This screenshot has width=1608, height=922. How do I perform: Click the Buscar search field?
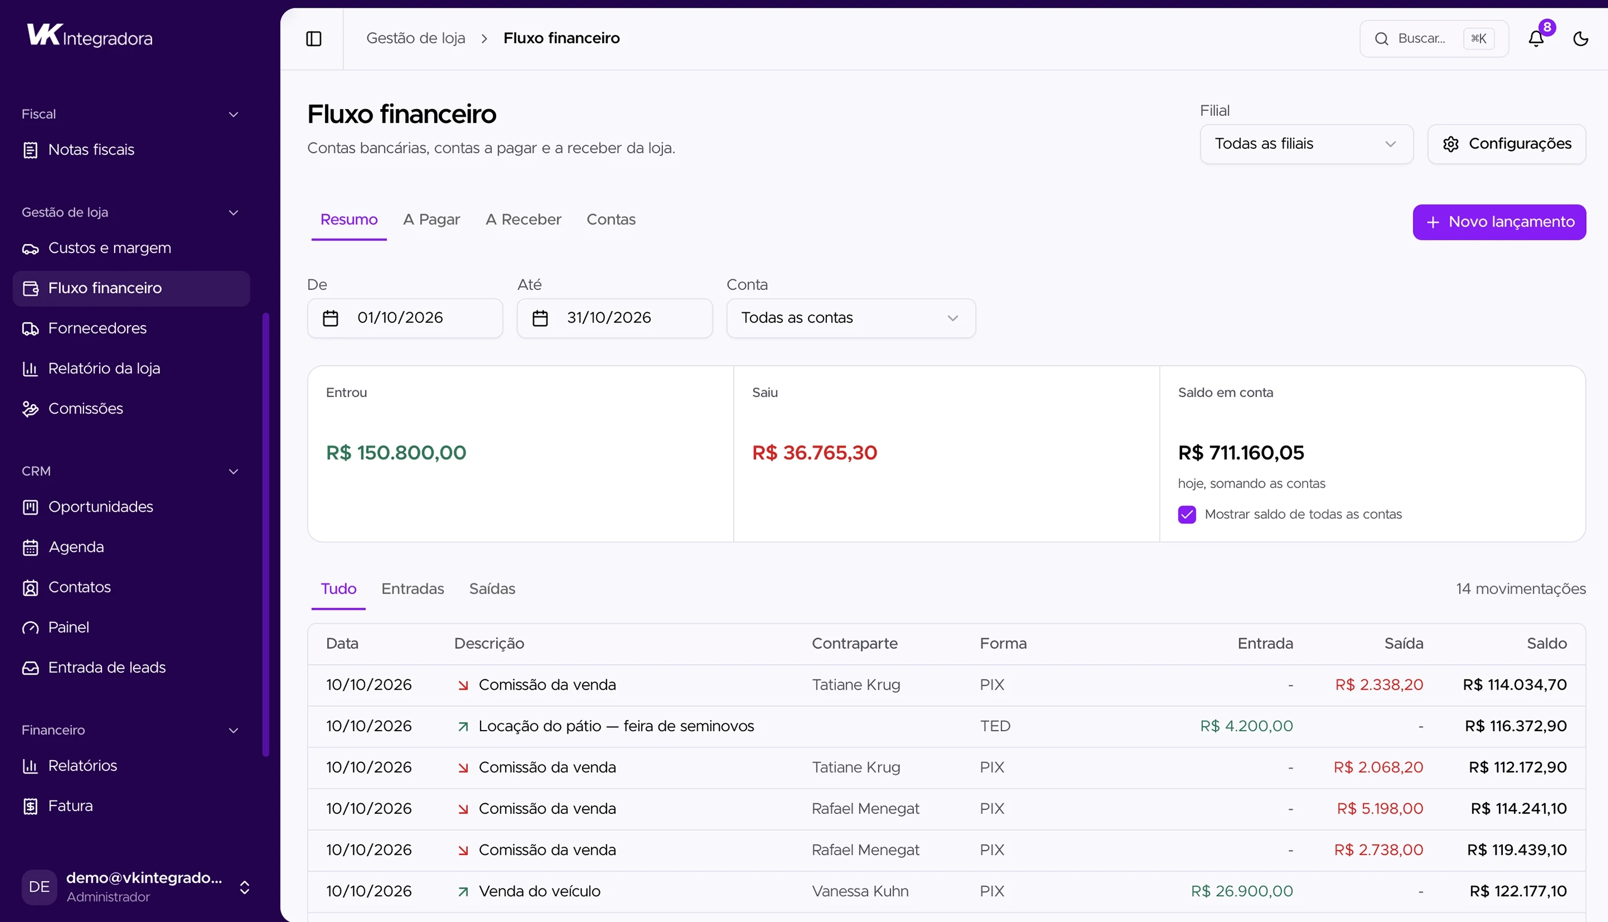[x=1434, y=39]
